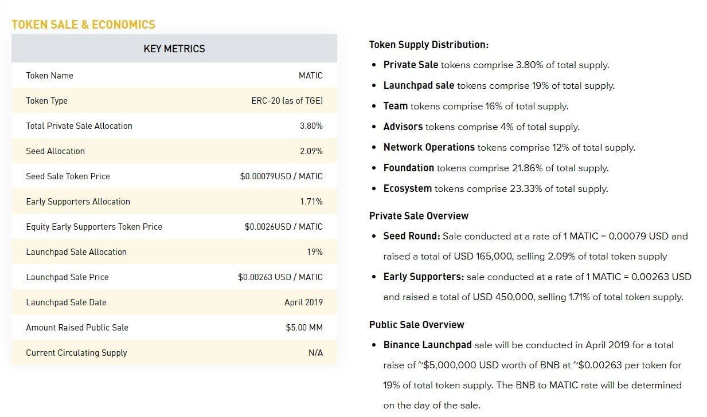Click the MATIC token name value

(310, 76)
